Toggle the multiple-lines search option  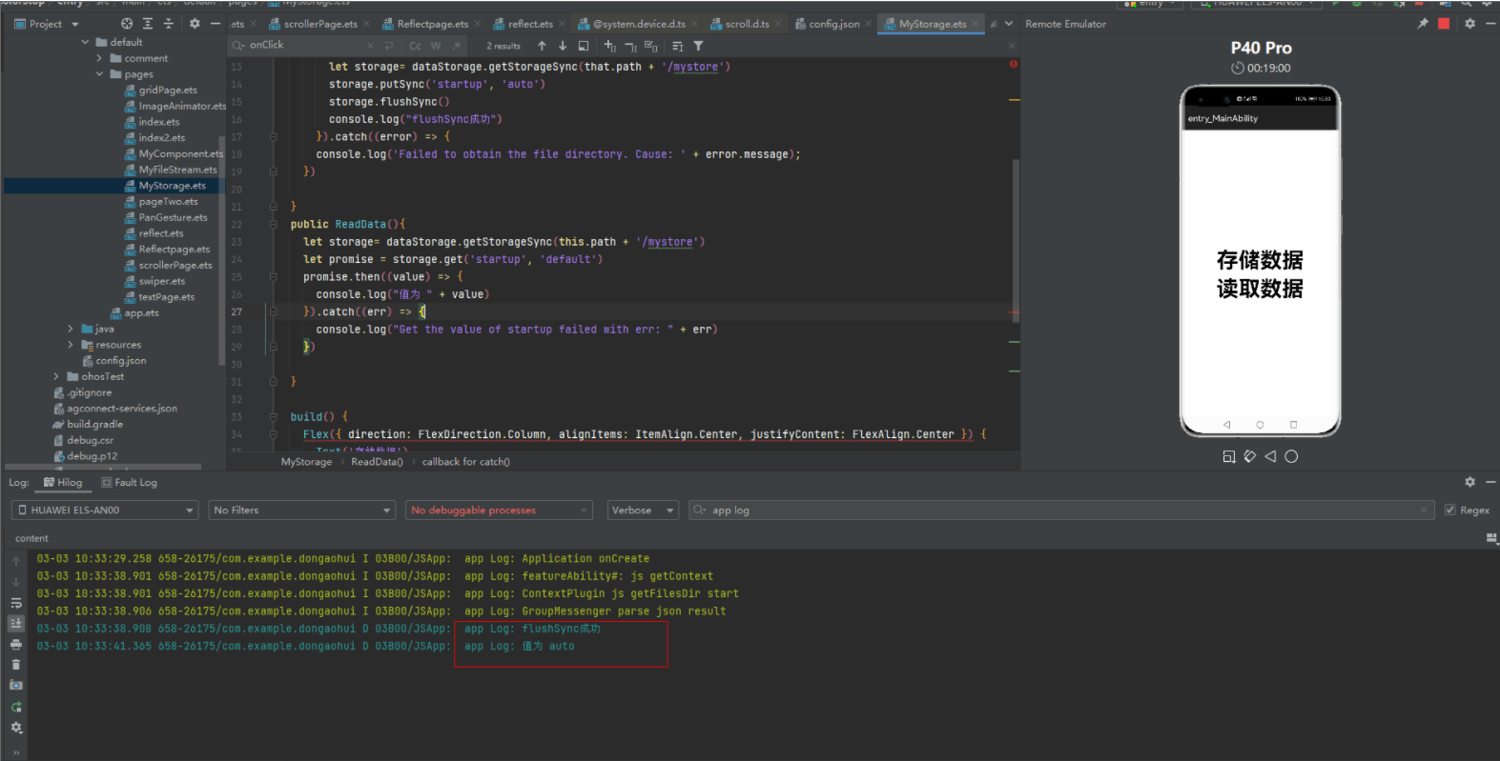[x=388, y=46]
